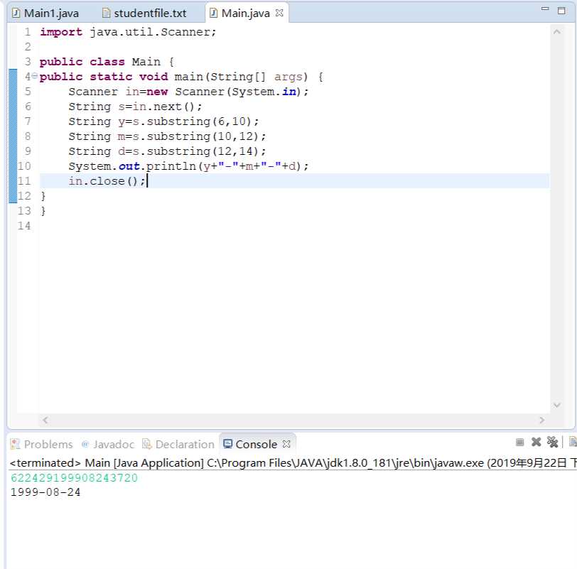Click 'in.close();' on line 11
This screenshot has width=577, height=569.
(107, 181)
